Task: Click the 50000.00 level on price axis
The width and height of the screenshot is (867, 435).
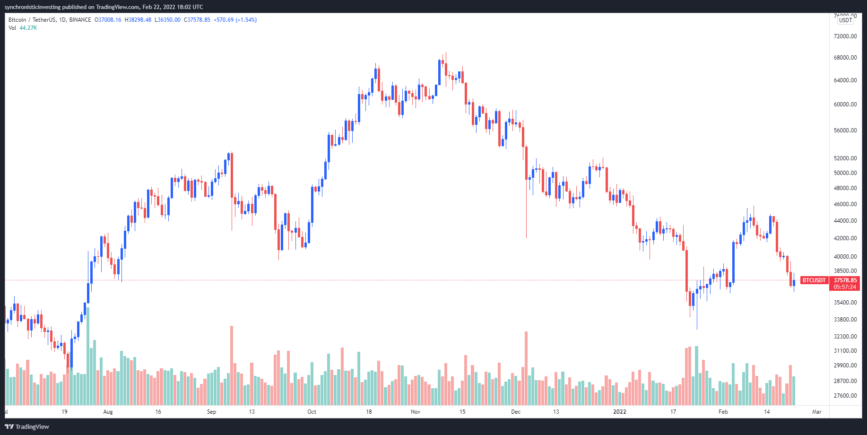Action: [845, 173]
